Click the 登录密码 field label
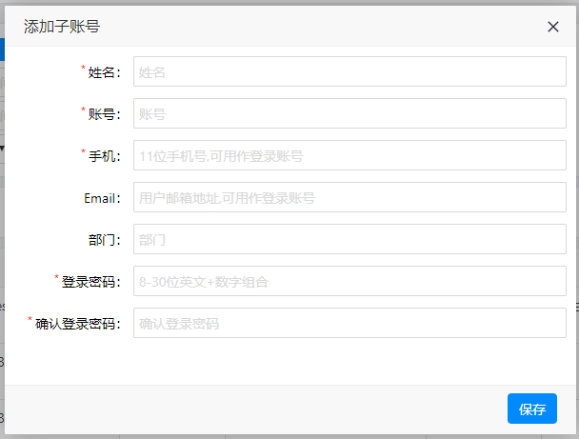This screenshot has width=579, height=439. pos(90,282)
